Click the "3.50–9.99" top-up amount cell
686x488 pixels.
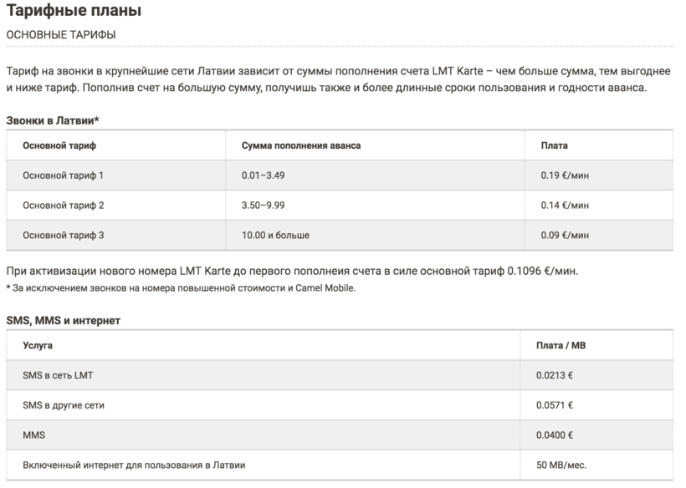pyautogui.click(x=264, y=205)
